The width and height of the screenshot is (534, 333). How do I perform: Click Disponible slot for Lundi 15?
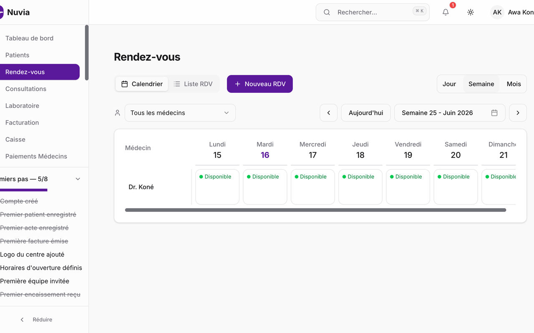click(217, 187)
